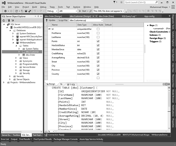Viewport: 176px width, 146px height.
Task: Click the collapse pane layout icon
Action: 169,84
